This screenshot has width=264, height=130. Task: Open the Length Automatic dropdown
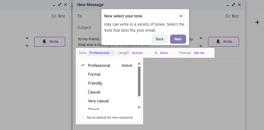pos(141,53)
